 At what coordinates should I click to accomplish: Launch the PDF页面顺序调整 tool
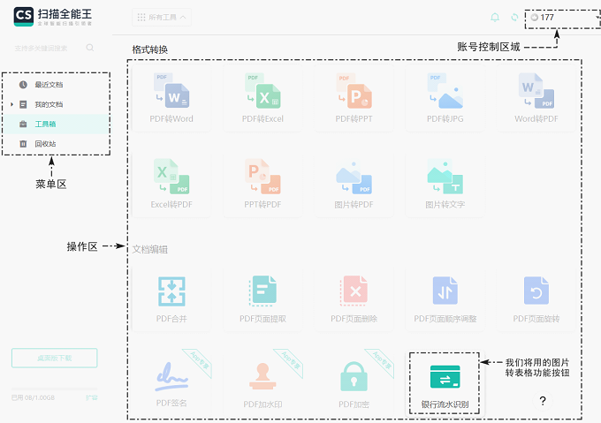(x=445, y=298)
